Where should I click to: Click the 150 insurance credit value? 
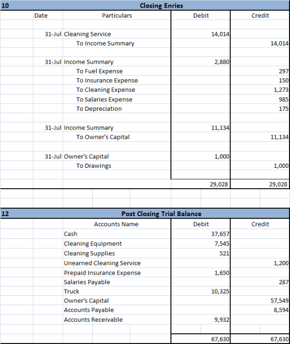(284, 80)
